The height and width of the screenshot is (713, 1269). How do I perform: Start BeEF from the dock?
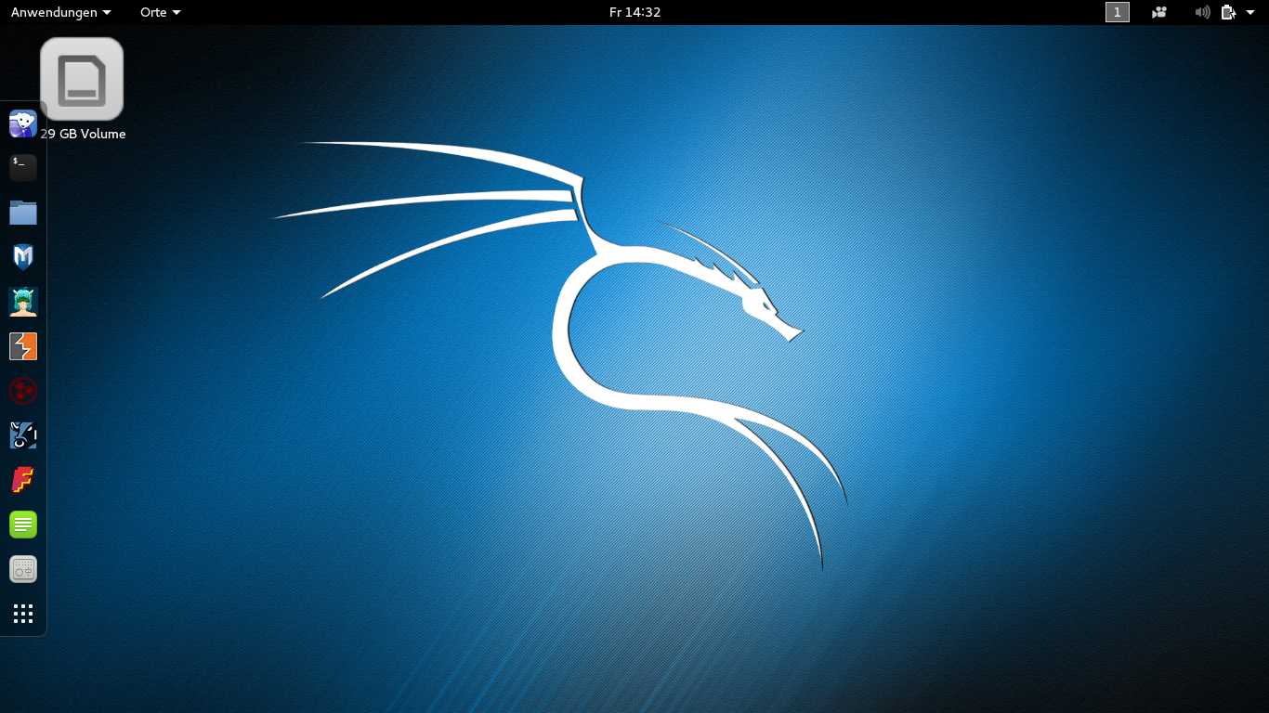(x=23, y=435)
